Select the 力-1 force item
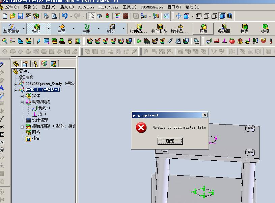 click(x=39, y=114)
